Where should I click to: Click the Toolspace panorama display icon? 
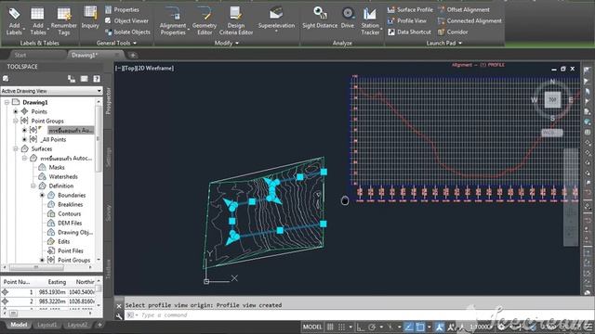85,79
